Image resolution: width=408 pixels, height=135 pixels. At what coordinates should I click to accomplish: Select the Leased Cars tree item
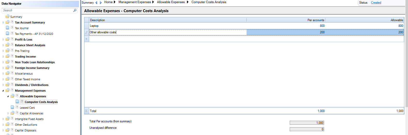click(27, 108)
